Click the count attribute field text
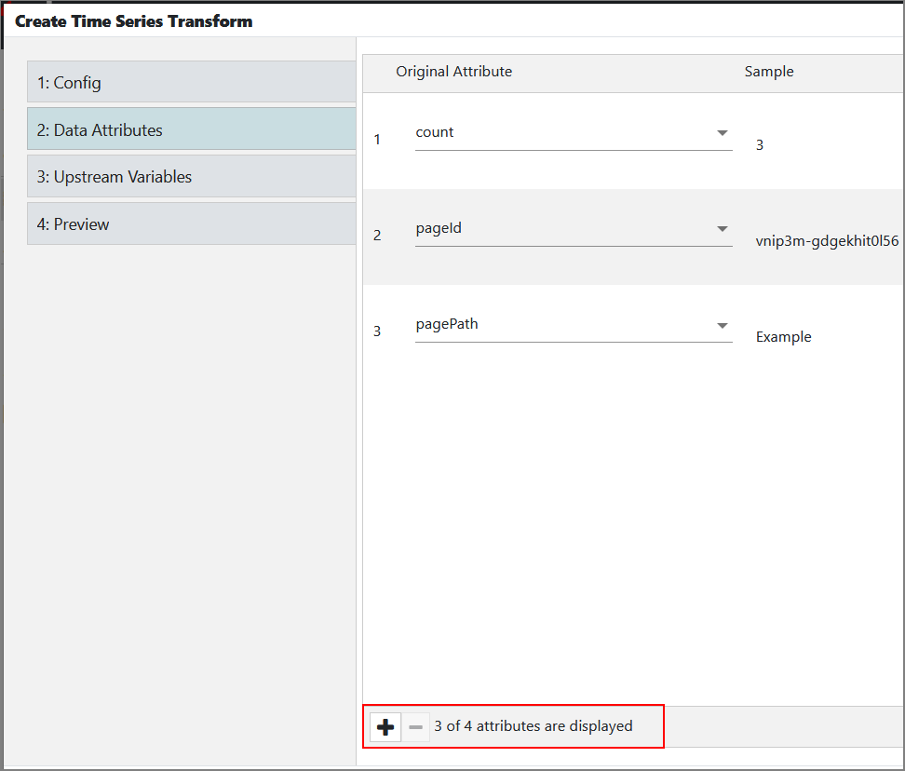 [435, 132]
